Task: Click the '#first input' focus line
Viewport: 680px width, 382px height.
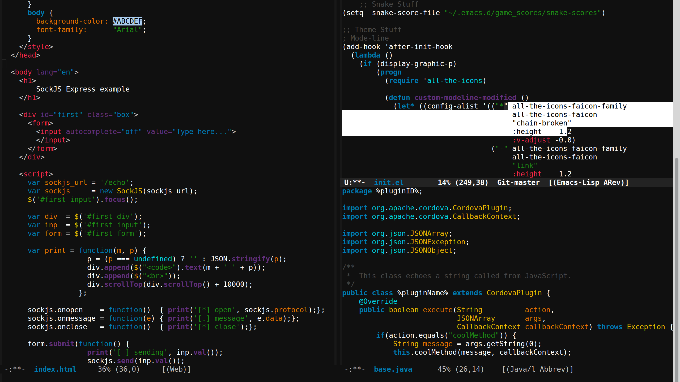Action: pyautogui.click(x=83, y=199)
